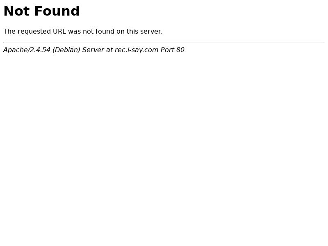Image resolution: width=328 pixels, height=246 pixels.
Task: Click the word "Server" in the footer
Action: click(x=93, y=50)
